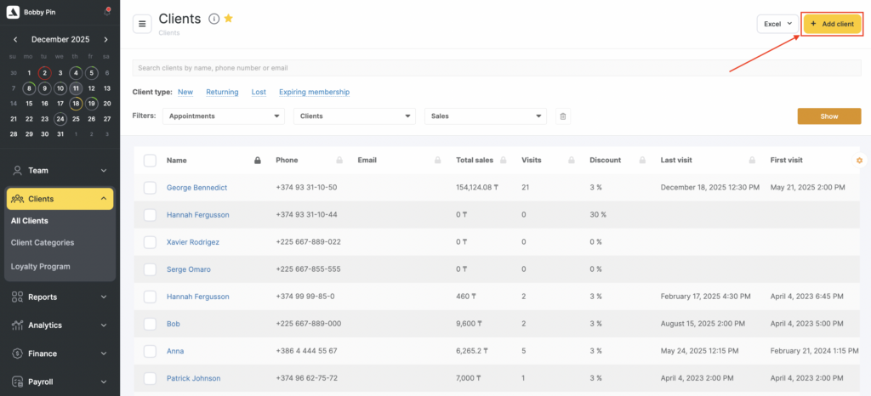Click the info icon next to Clients heading
This screenshot has height=396, width=871.
213,20
